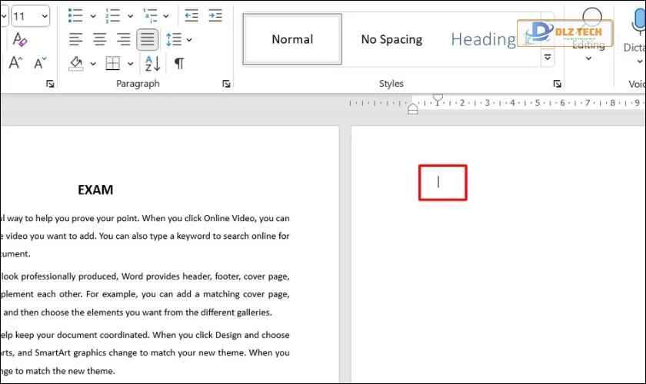This screenshot has height=384, width=646.
Task: Click the Borders icon
Action: [x=112, y=64]
